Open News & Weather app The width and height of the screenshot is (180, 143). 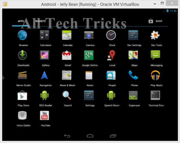coord(66,75)
